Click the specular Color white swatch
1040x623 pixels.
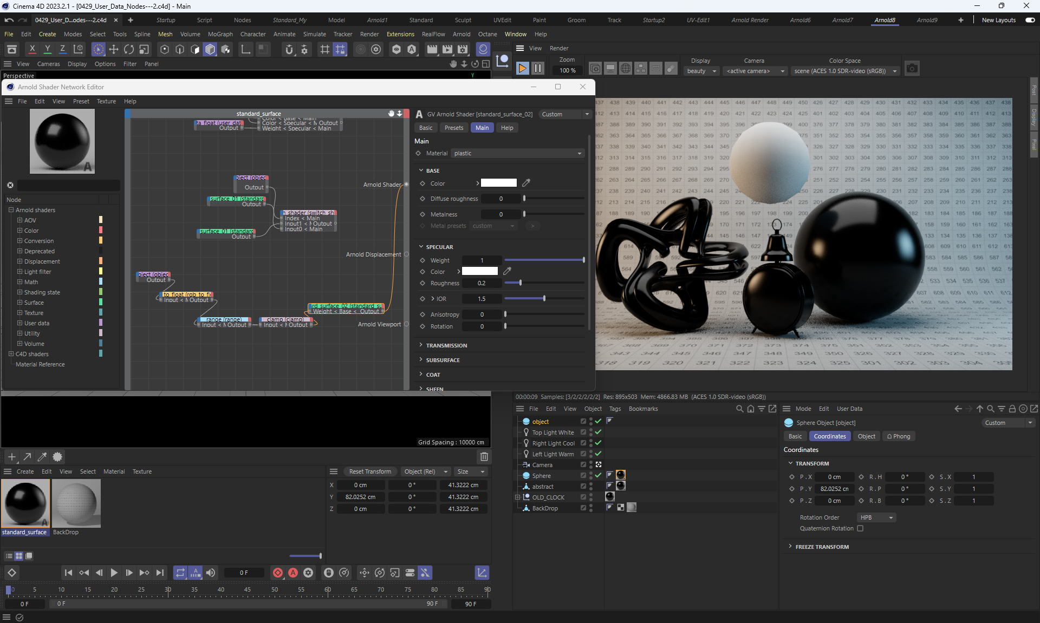pyautogui.click(x=479, y=271)
